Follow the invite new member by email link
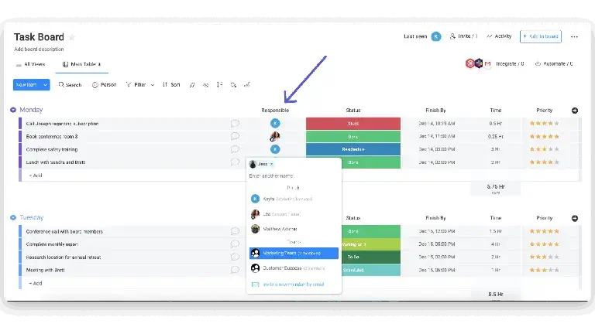This screenshot has height=334, width=595. (x=294, y=285)
